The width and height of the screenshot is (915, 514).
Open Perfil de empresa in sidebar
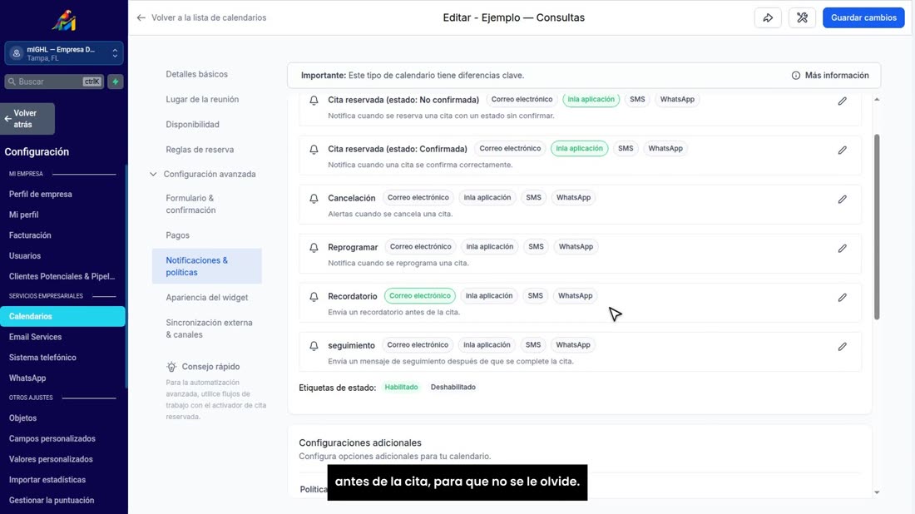(x=40, y=195)
